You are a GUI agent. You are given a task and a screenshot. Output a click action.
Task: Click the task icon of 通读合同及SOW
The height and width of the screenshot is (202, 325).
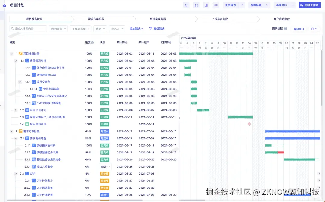pyautogui.click(x=34, y=75)
